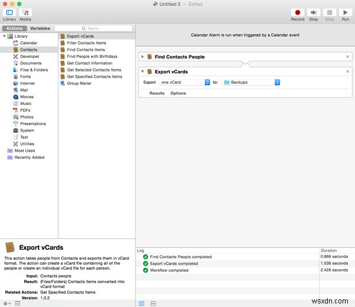The width and height of the screenshot is (355, 307).
Task: Select the Presentations library category
Action: click(33, 124)
